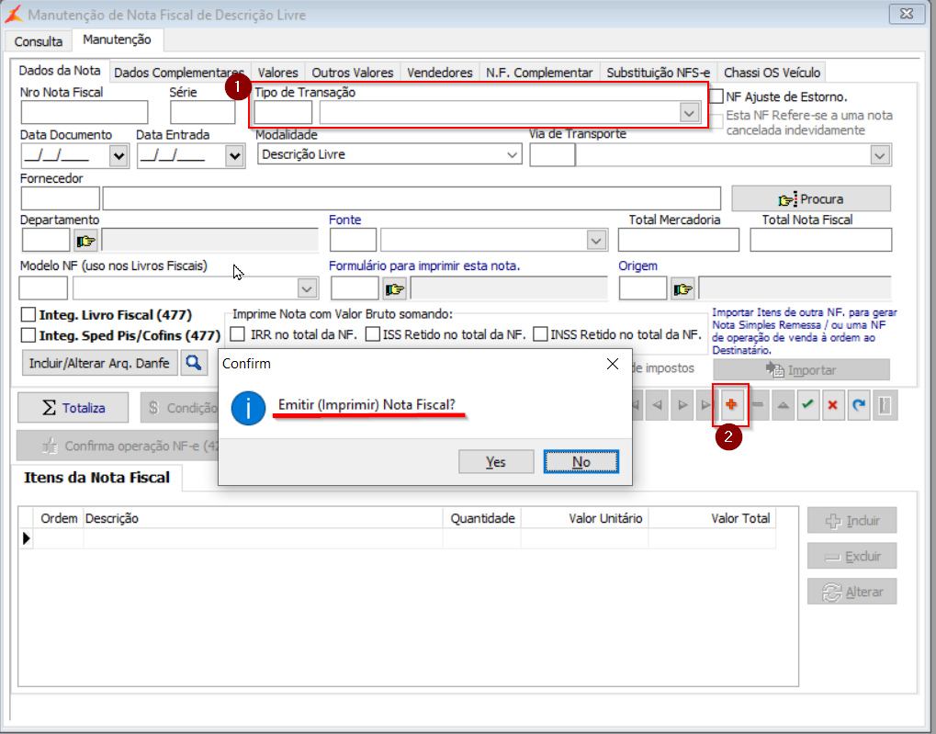Viewport: 936px width, 734px height.
Task: Click the Fornecedor code field
Action: (x=60, y=198)
